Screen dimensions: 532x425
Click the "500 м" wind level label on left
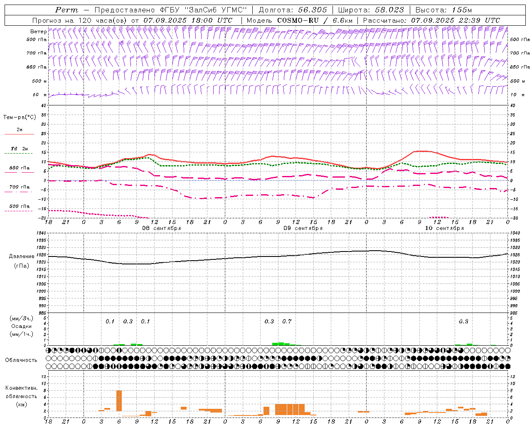pos(39,81)
